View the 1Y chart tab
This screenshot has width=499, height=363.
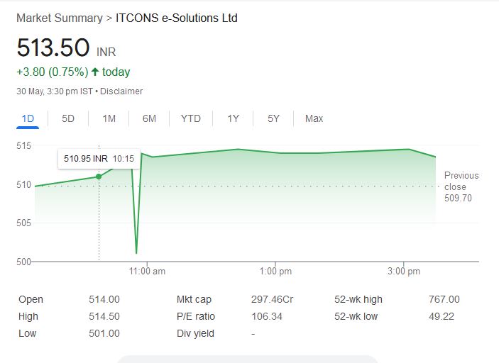[x=233, y=118]
